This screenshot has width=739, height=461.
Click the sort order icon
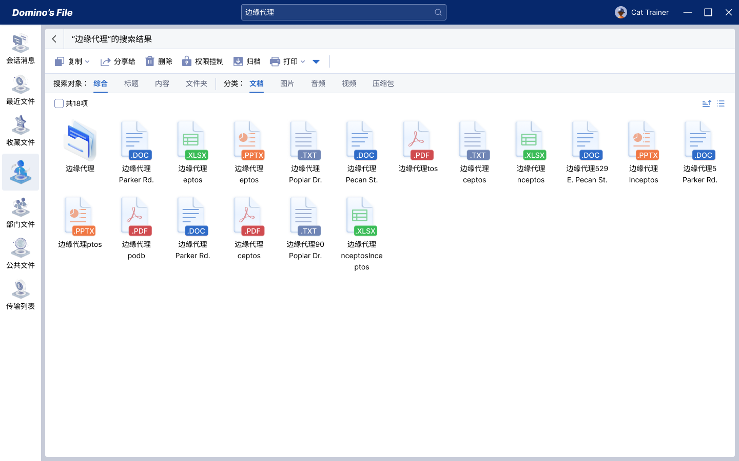707,103
